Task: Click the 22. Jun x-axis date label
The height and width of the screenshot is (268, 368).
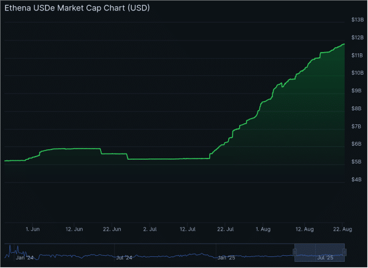Action: point(112,229)
